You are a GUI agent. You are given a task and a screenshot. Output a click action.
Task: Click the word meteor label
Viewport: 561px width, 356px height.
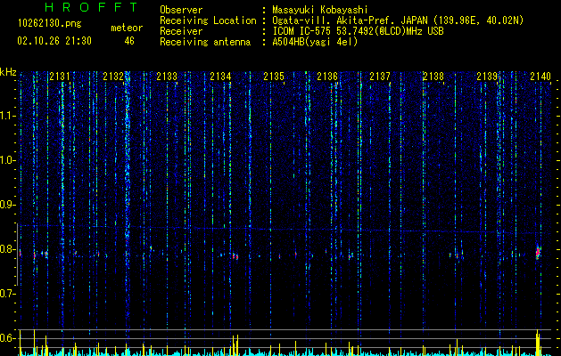pos(127,28)
